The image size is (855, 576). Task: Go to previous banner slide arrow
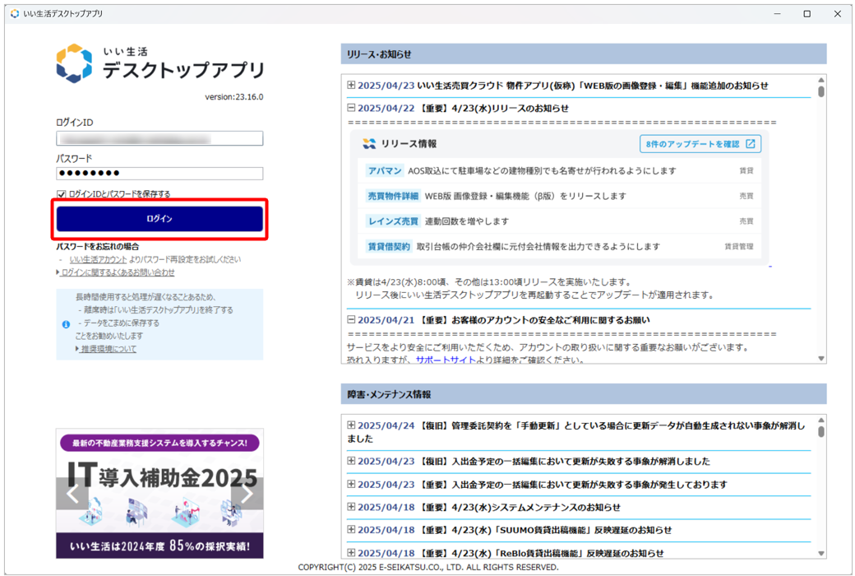pos(72,494)
